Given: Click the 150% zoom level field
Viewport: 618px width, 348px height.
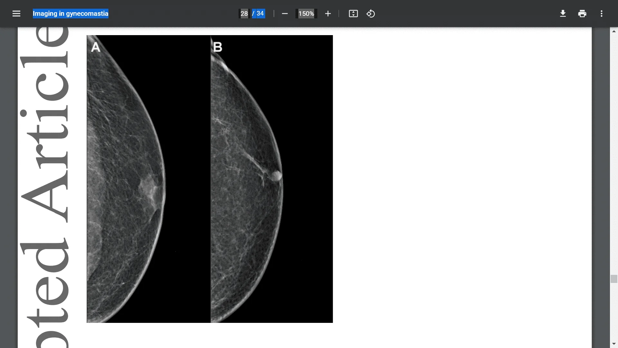Looking at the screenshot, I should [306, 14].
